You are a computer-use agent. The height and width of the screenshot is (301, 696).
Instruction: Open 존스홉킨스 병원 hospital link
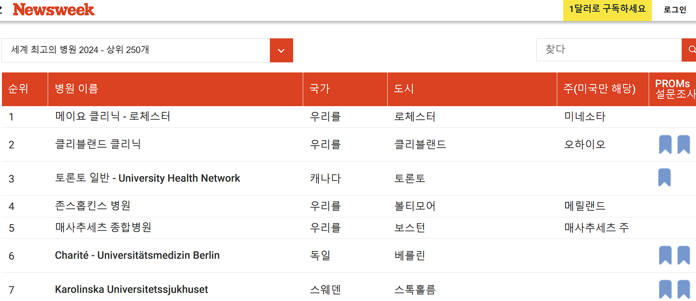pyautogui.click(x=93, y=206)
